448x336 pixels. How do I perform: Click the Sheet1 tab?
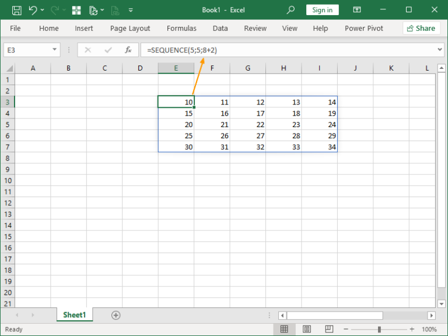(75, 315)
